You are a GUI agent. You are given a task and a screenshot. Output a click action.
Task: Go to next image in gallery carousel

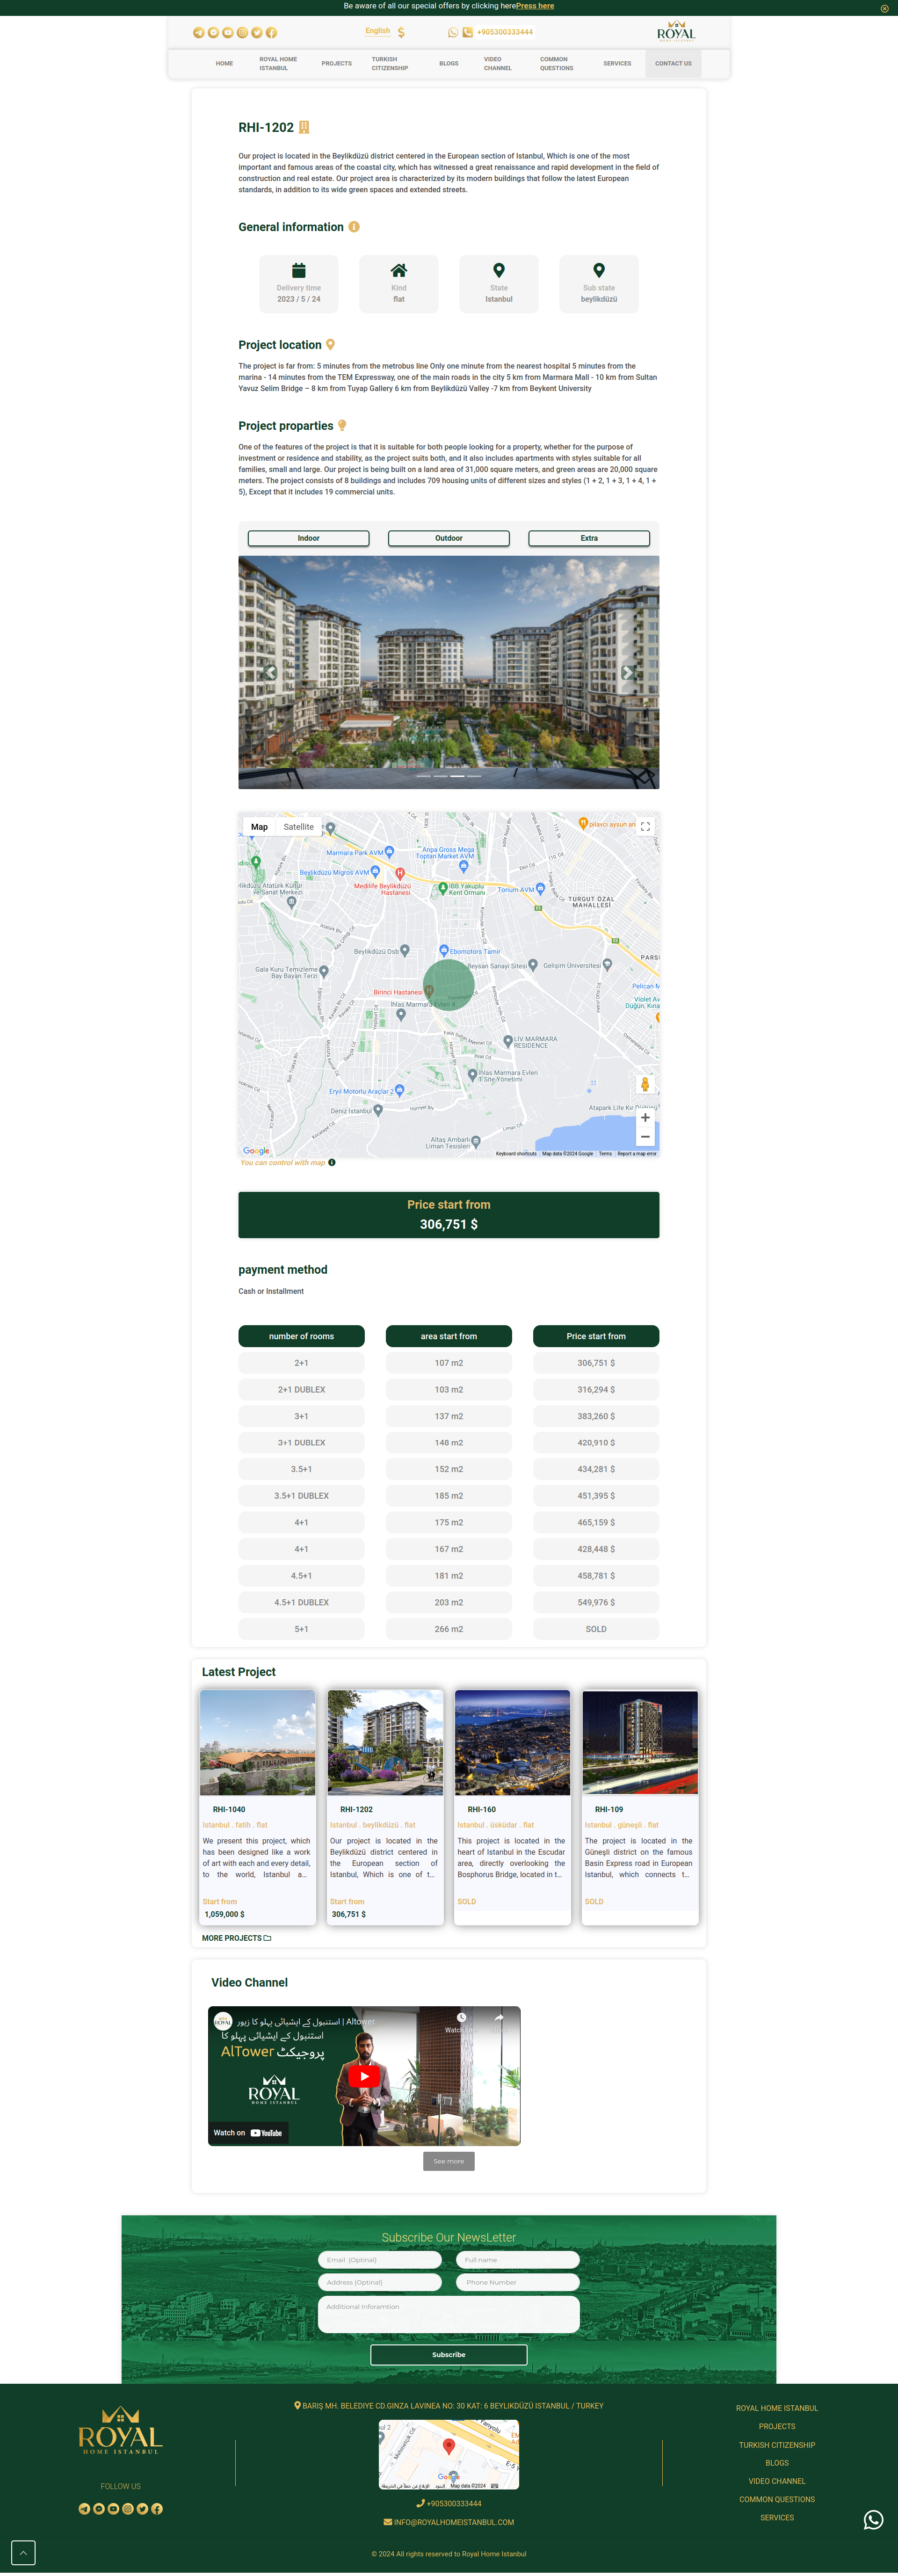point(627,672)
